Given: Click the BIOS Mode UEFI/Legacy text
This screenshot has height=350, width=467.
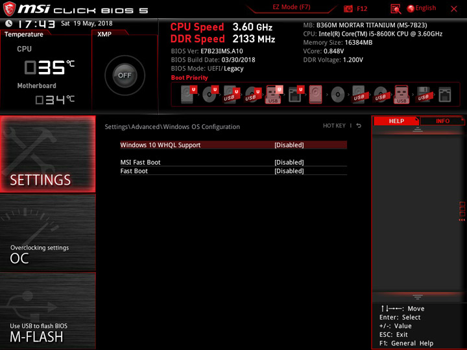Looking at the screenshot, I should (x=208, y=69).
